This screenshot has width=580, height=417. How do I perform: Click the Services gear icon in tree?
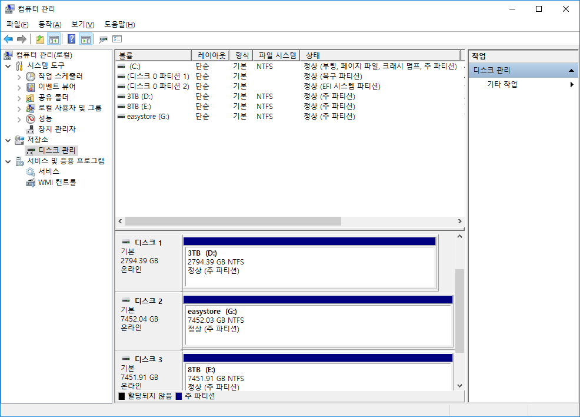[x=31, y=172]
